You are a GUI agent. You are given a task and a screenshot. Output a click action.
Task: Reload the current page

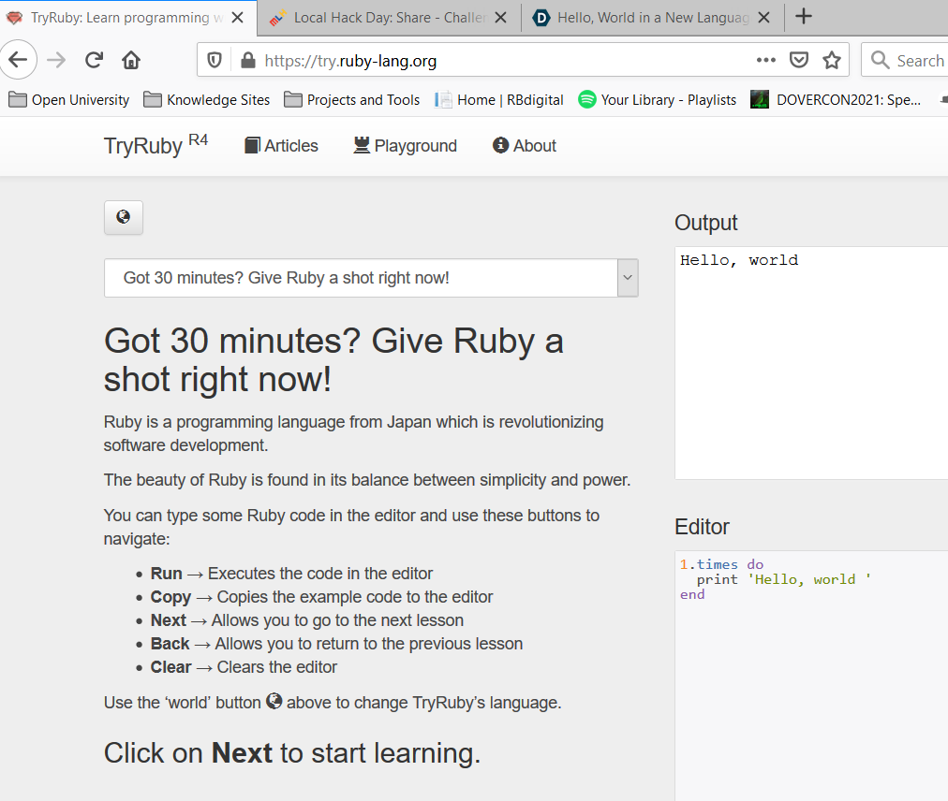point(94,60)
